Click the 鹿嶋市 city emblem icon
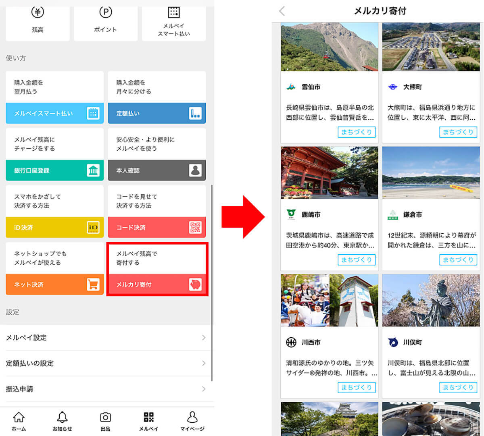Screen dimensions: 484x436 (291, 214)
